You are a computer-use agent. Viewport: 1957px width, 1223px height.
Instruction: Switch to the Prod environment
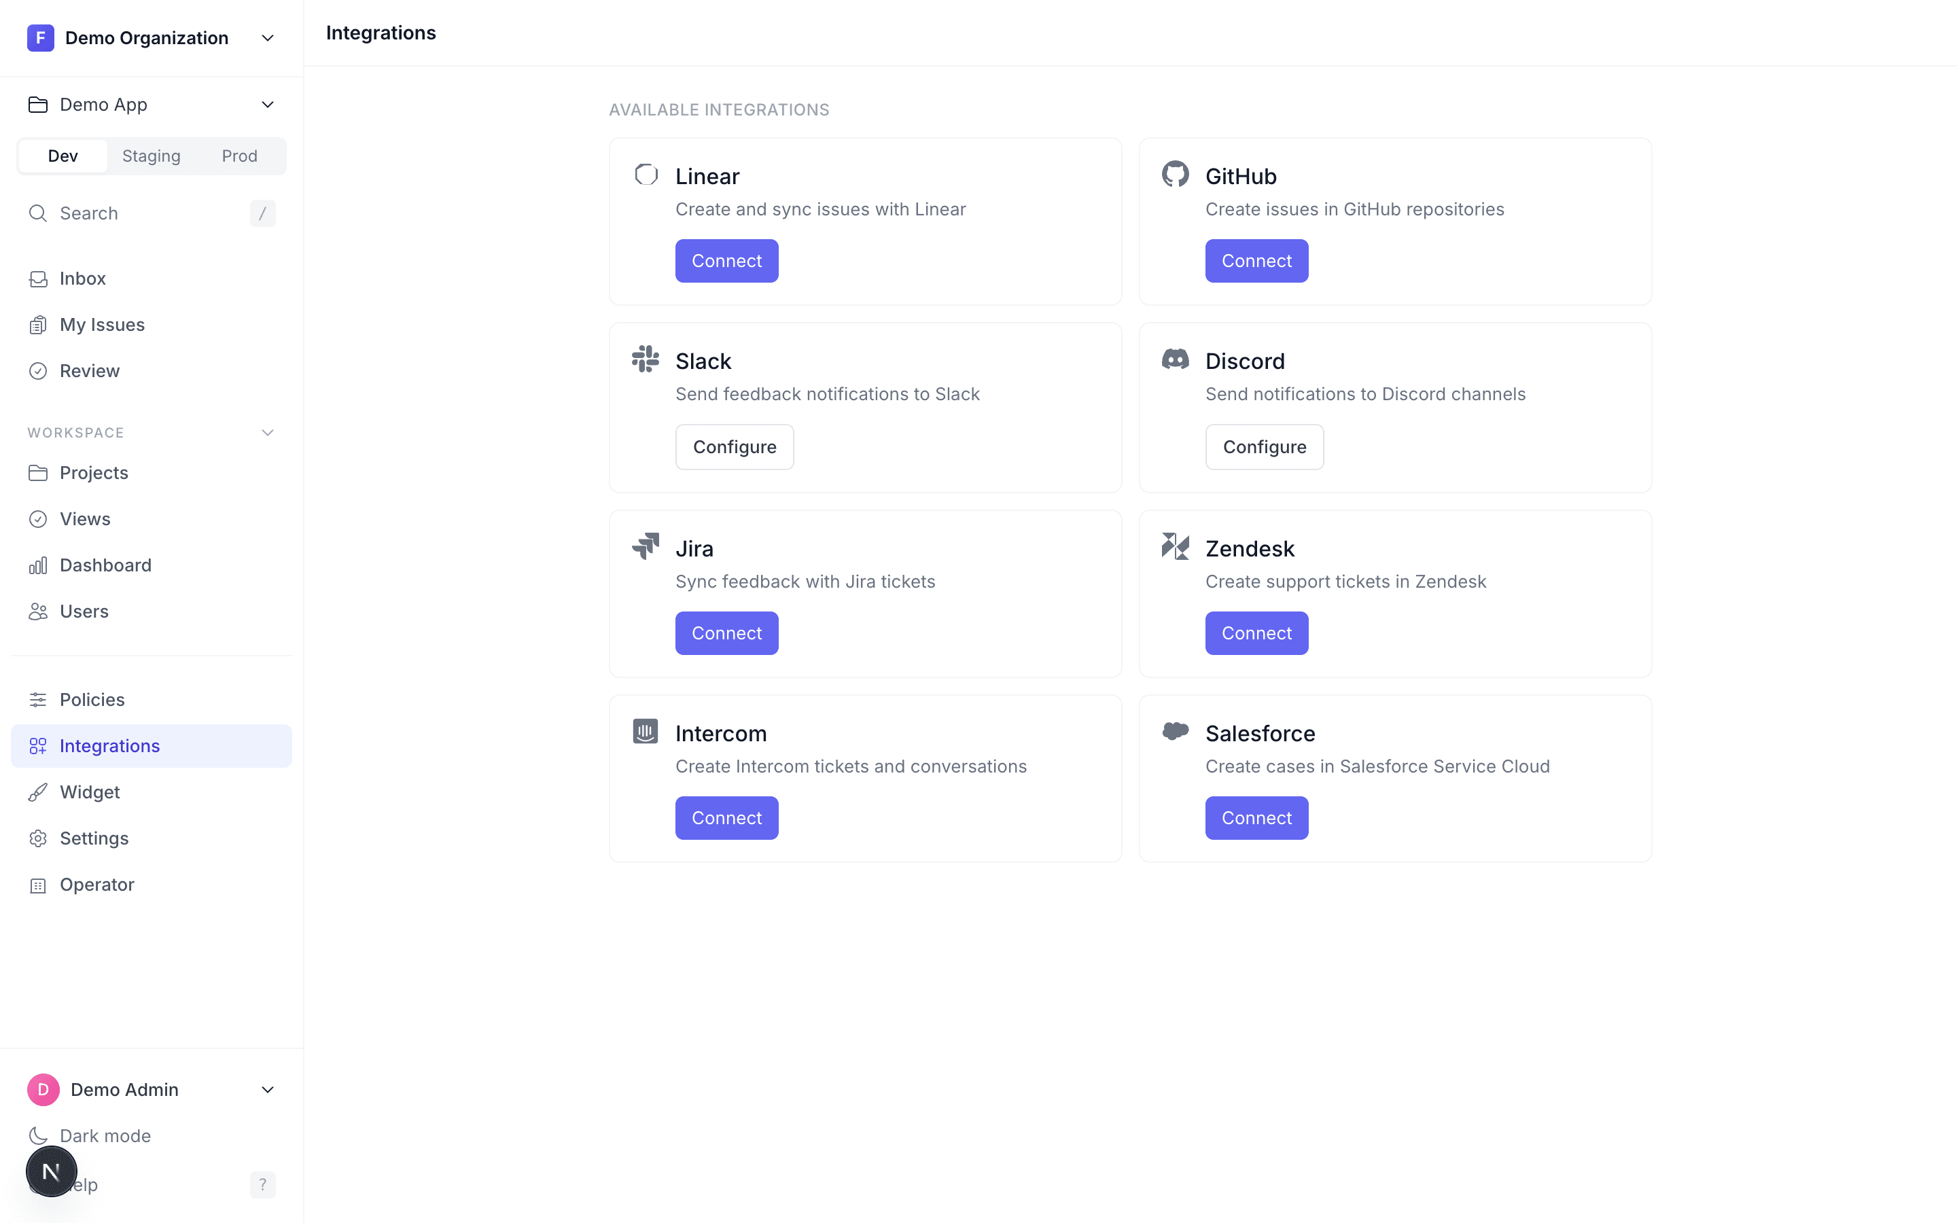coord(239,156)
